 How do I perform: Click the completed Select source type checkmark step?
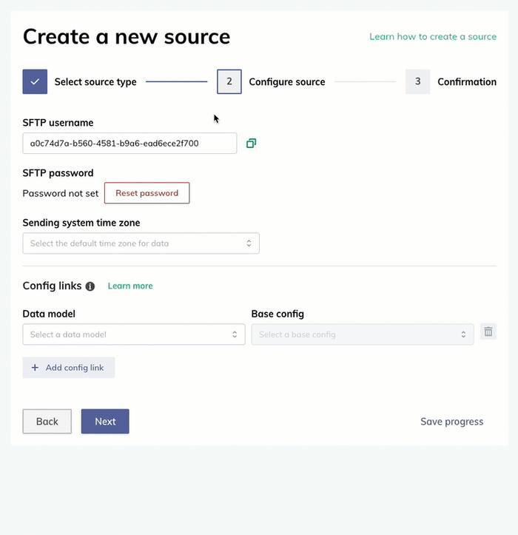[x=35, y=81]
